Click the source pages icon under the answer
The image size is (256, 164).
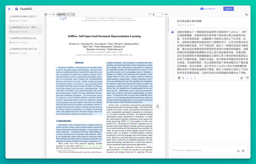coord(179,78)
